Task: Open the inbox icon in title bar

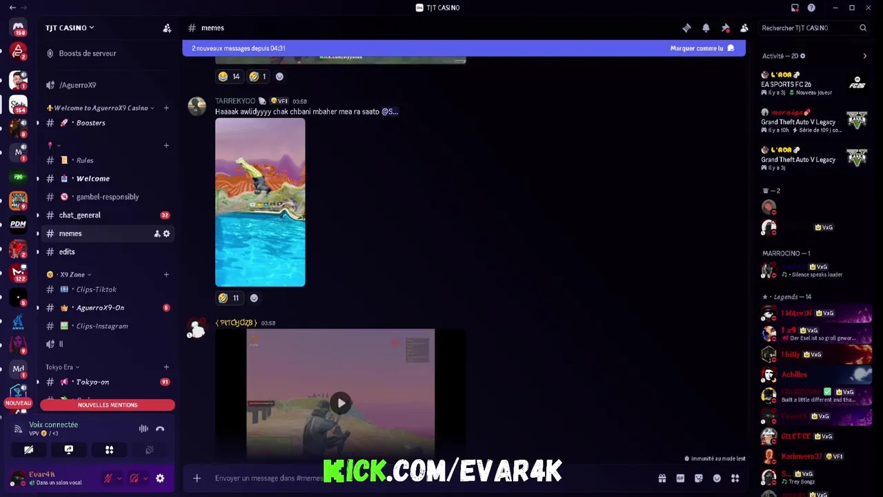Action: pyautogui.click(x=795, y=8)
